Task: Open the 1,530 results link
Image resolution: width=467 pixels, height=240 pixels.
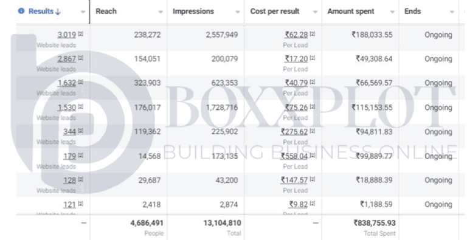Action: (x=67, y=108)
